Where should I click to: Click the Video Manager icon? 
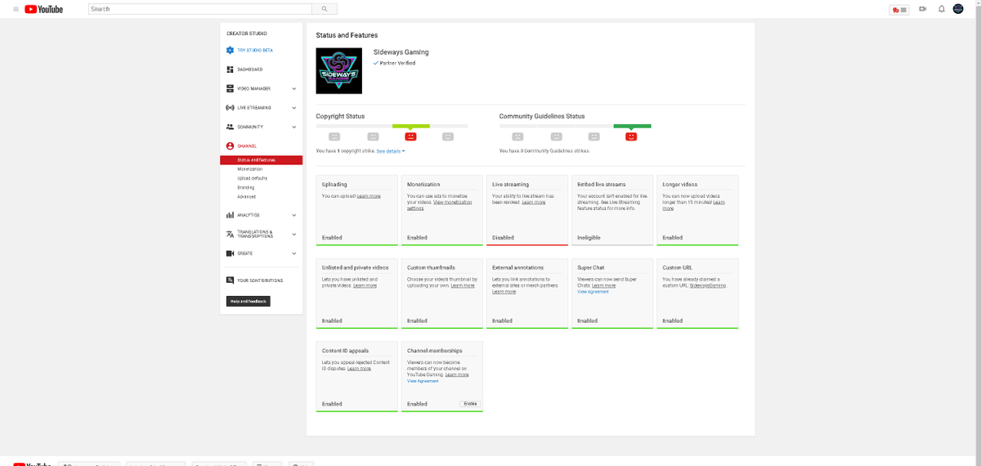(x=230, y=88)
